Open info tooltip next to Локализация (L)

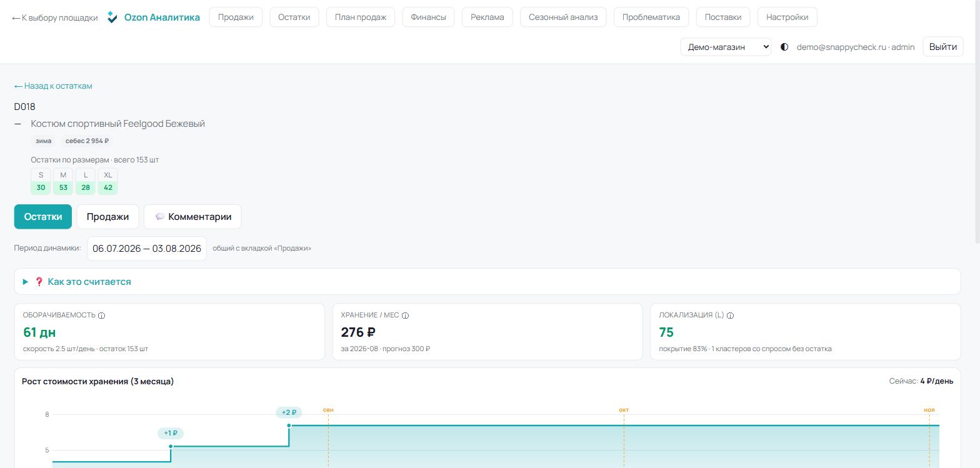[x=730, y=316]
